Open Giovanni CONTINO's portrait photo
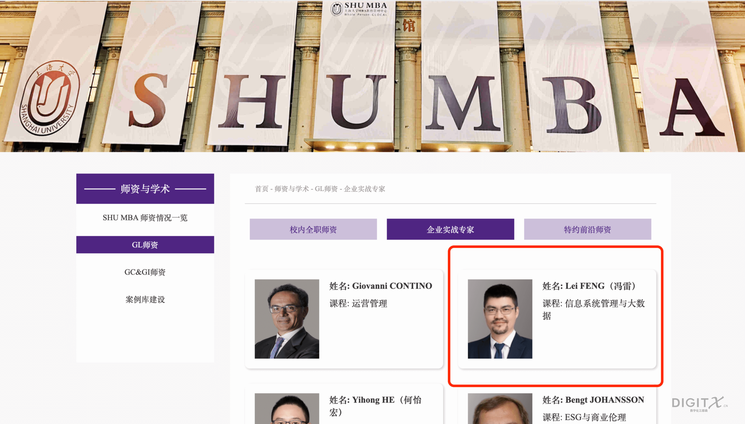 pos(287,319)
